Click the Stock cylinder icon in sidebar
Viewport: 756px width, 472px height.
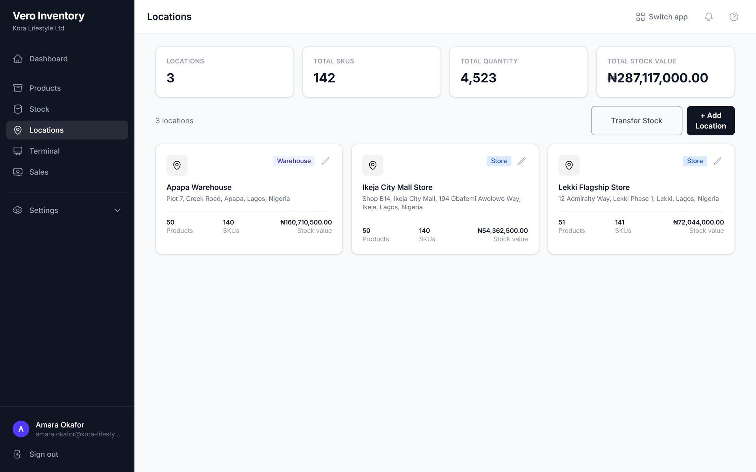coord(18,109)
